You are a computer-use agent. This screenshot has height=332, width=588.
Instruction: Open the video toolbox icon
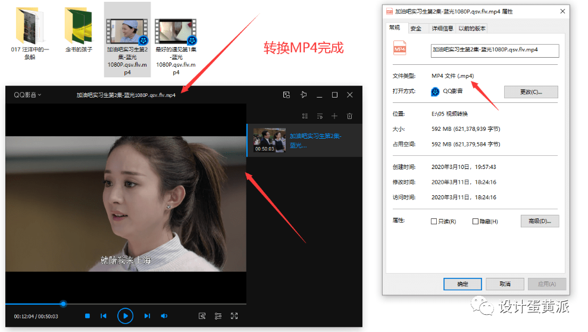pyautogui.click(x=202, y=316)
